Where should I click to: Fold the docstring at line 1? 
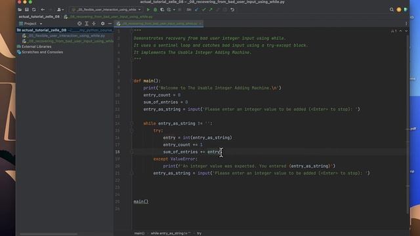pyautogui.click(x=132, y=31)
